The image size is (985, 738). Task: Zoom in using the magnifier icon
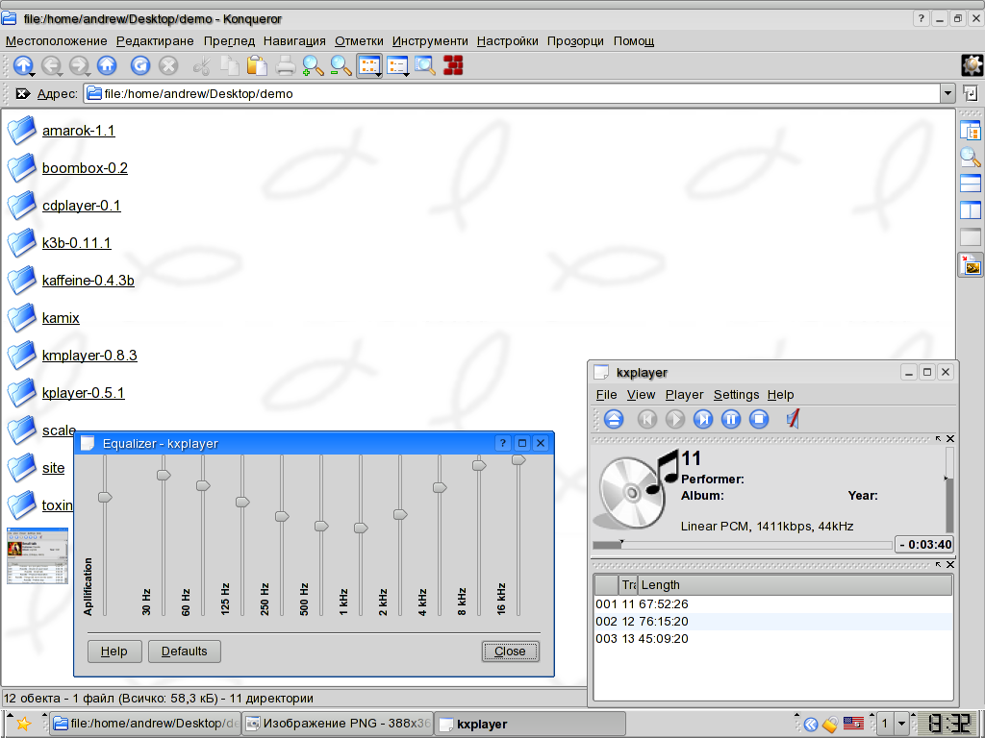pyautogui.click(x=313, y=65)
